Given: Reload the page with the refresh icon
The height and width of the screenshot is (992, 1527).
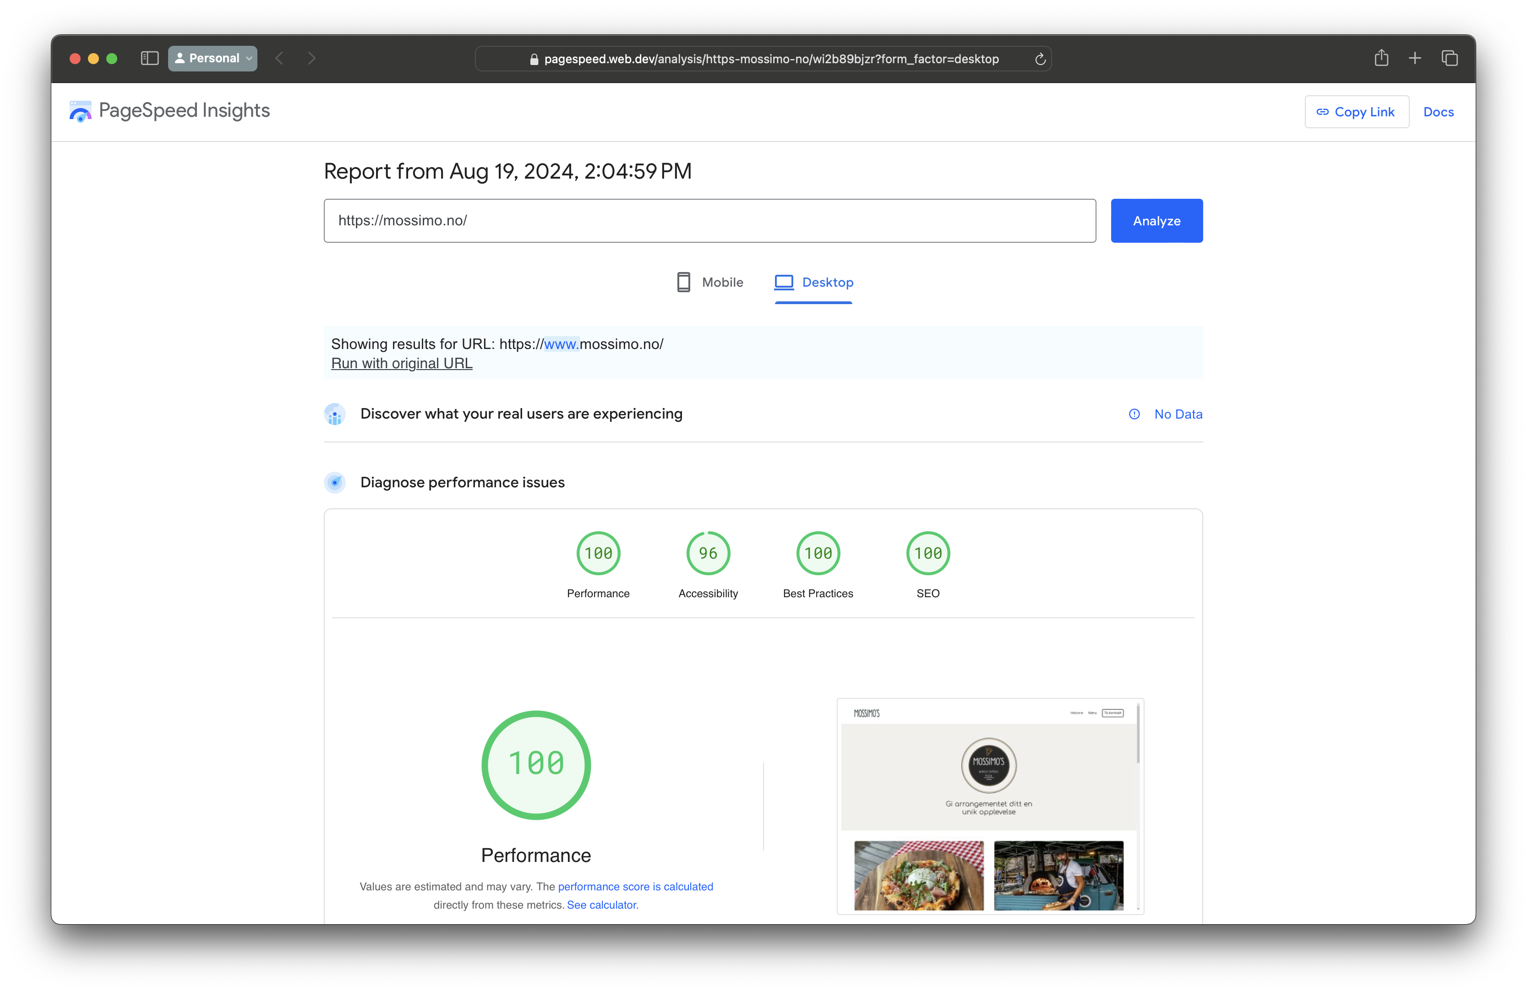Looking at the screenshot, I should (1040, 59).
